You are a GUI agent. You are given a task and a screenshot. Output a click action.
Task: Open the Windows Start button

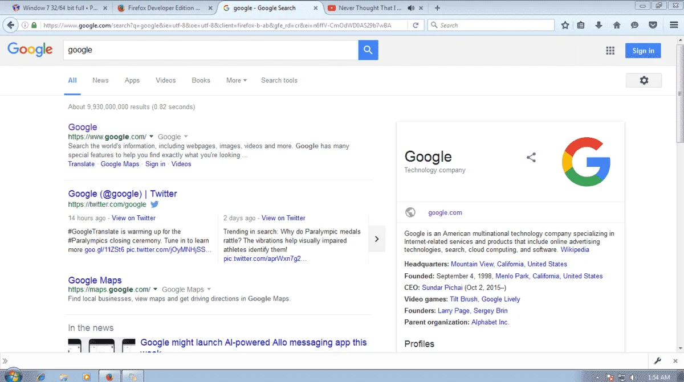coord(13,376)
